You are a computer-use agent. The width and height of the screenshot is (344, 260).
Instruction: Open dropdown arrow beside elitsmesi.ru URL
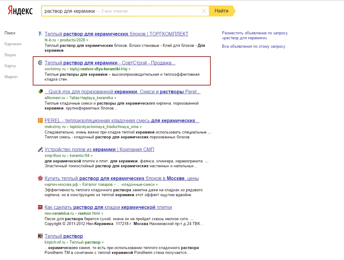tap(115, 98)
